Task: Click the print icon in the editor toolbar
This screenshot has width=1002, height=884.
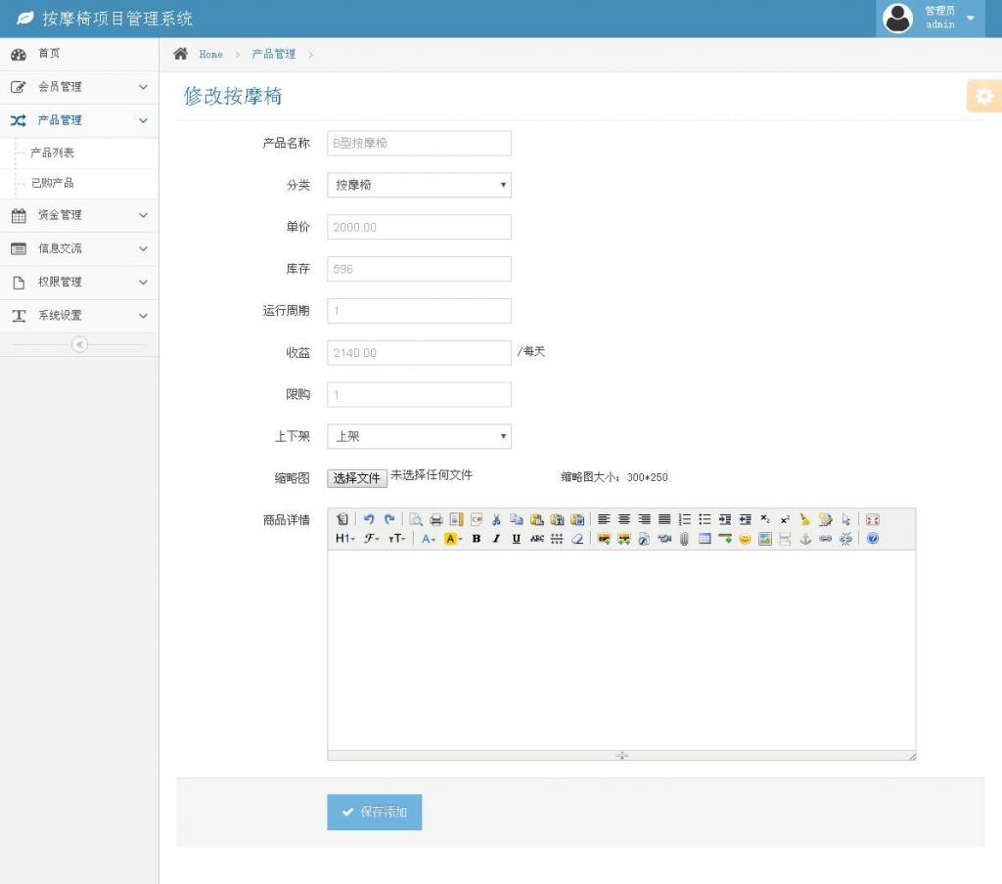Action: tap(435, 519)
